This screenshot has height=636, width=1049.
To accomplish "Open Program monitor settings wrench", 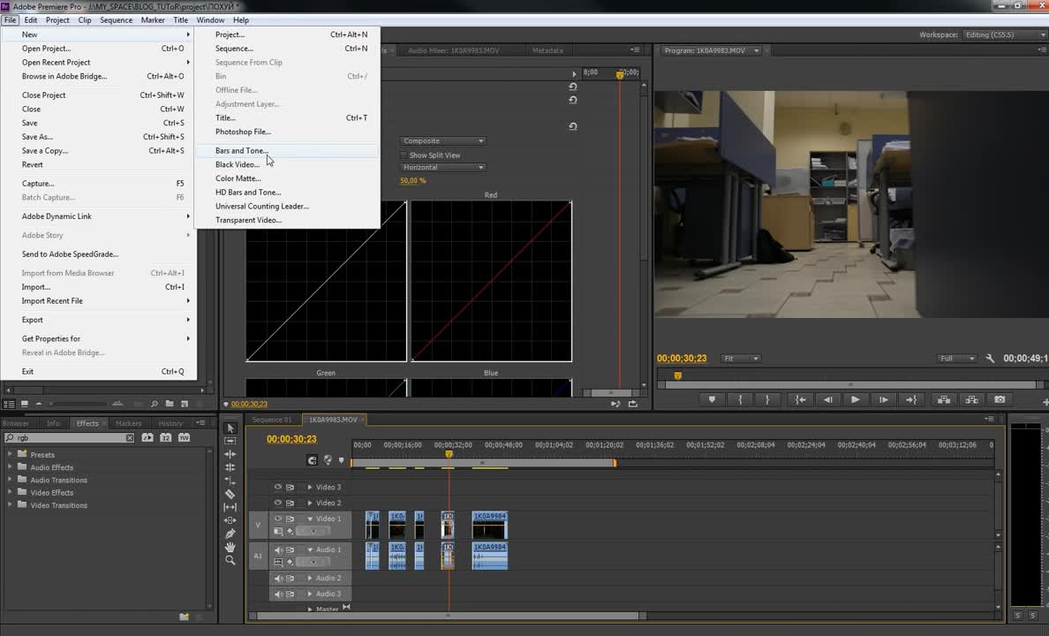I will [990, 359].
